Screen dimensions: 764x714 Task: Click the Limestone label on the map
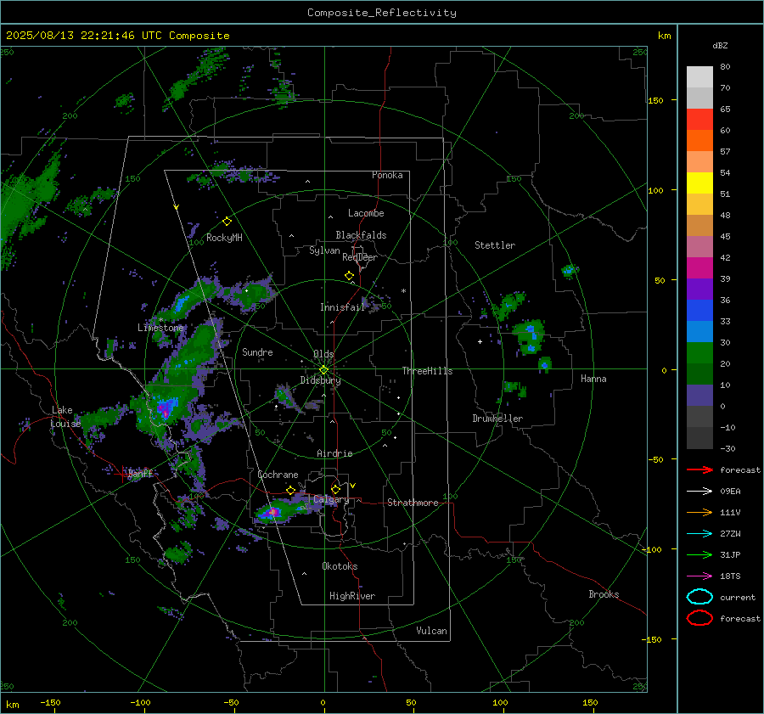pyautogui.click(x=160, y=328)
